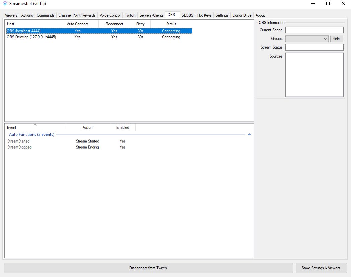
Task: Focus the Current Scene field
Action: 315,30
